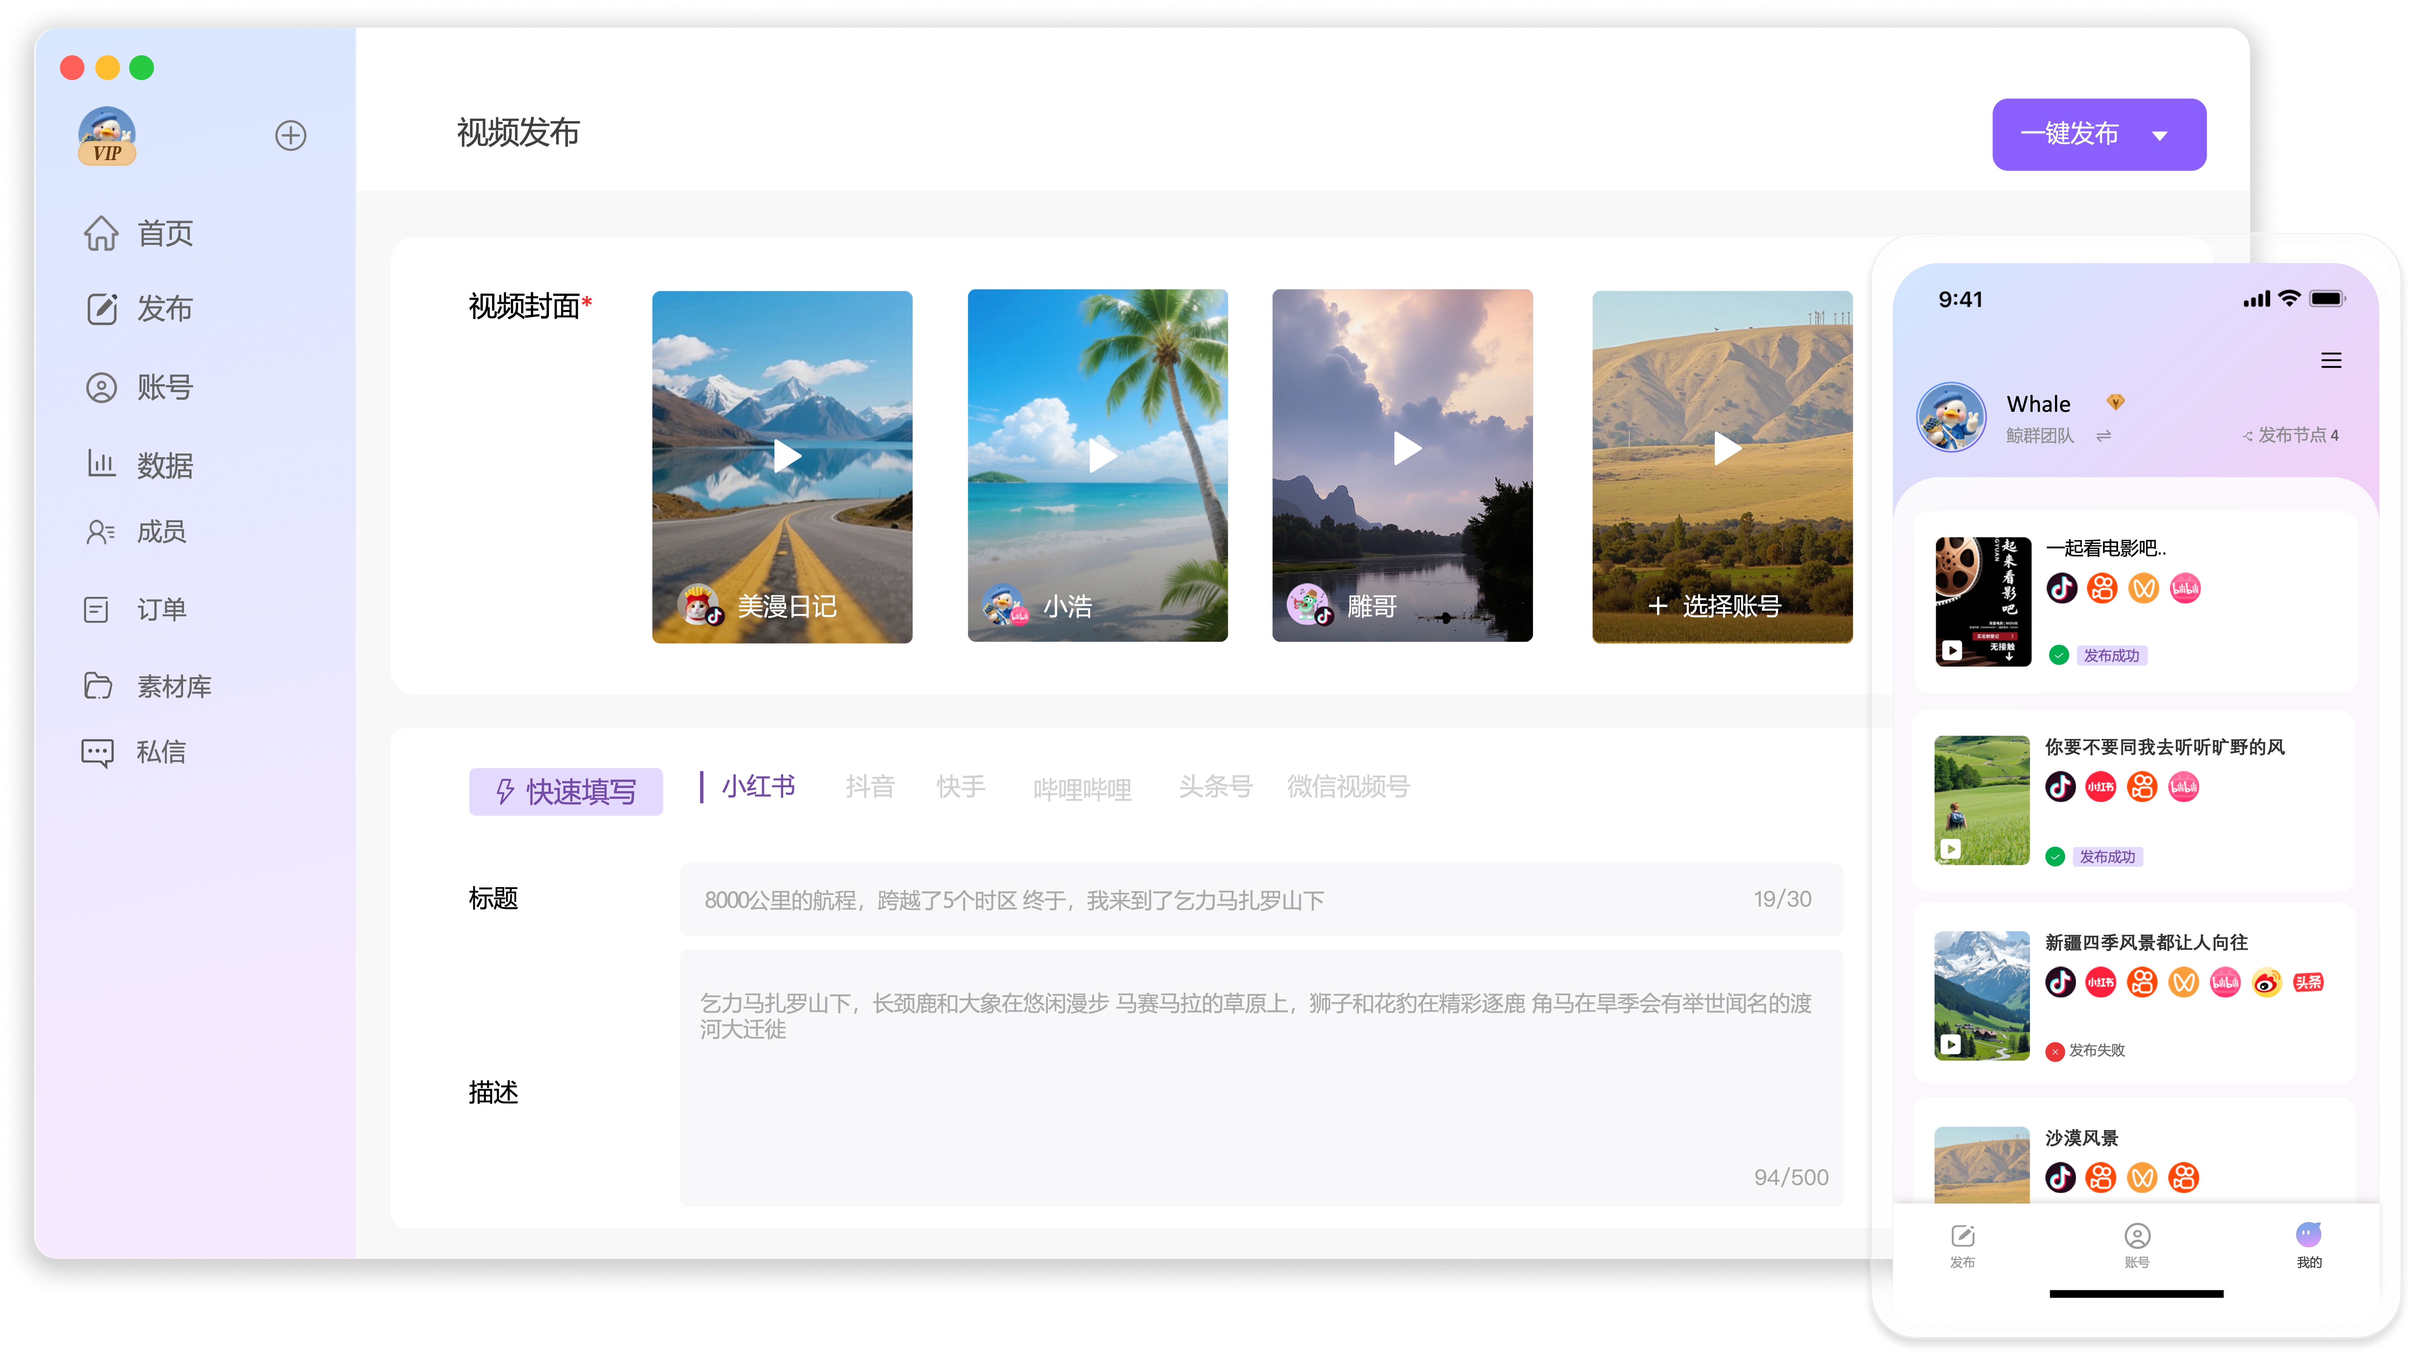The width and height of the screenshot is (2424, 1353).
Task: Click Douyin icon in 旷野的风 card
Action: 2060,787
